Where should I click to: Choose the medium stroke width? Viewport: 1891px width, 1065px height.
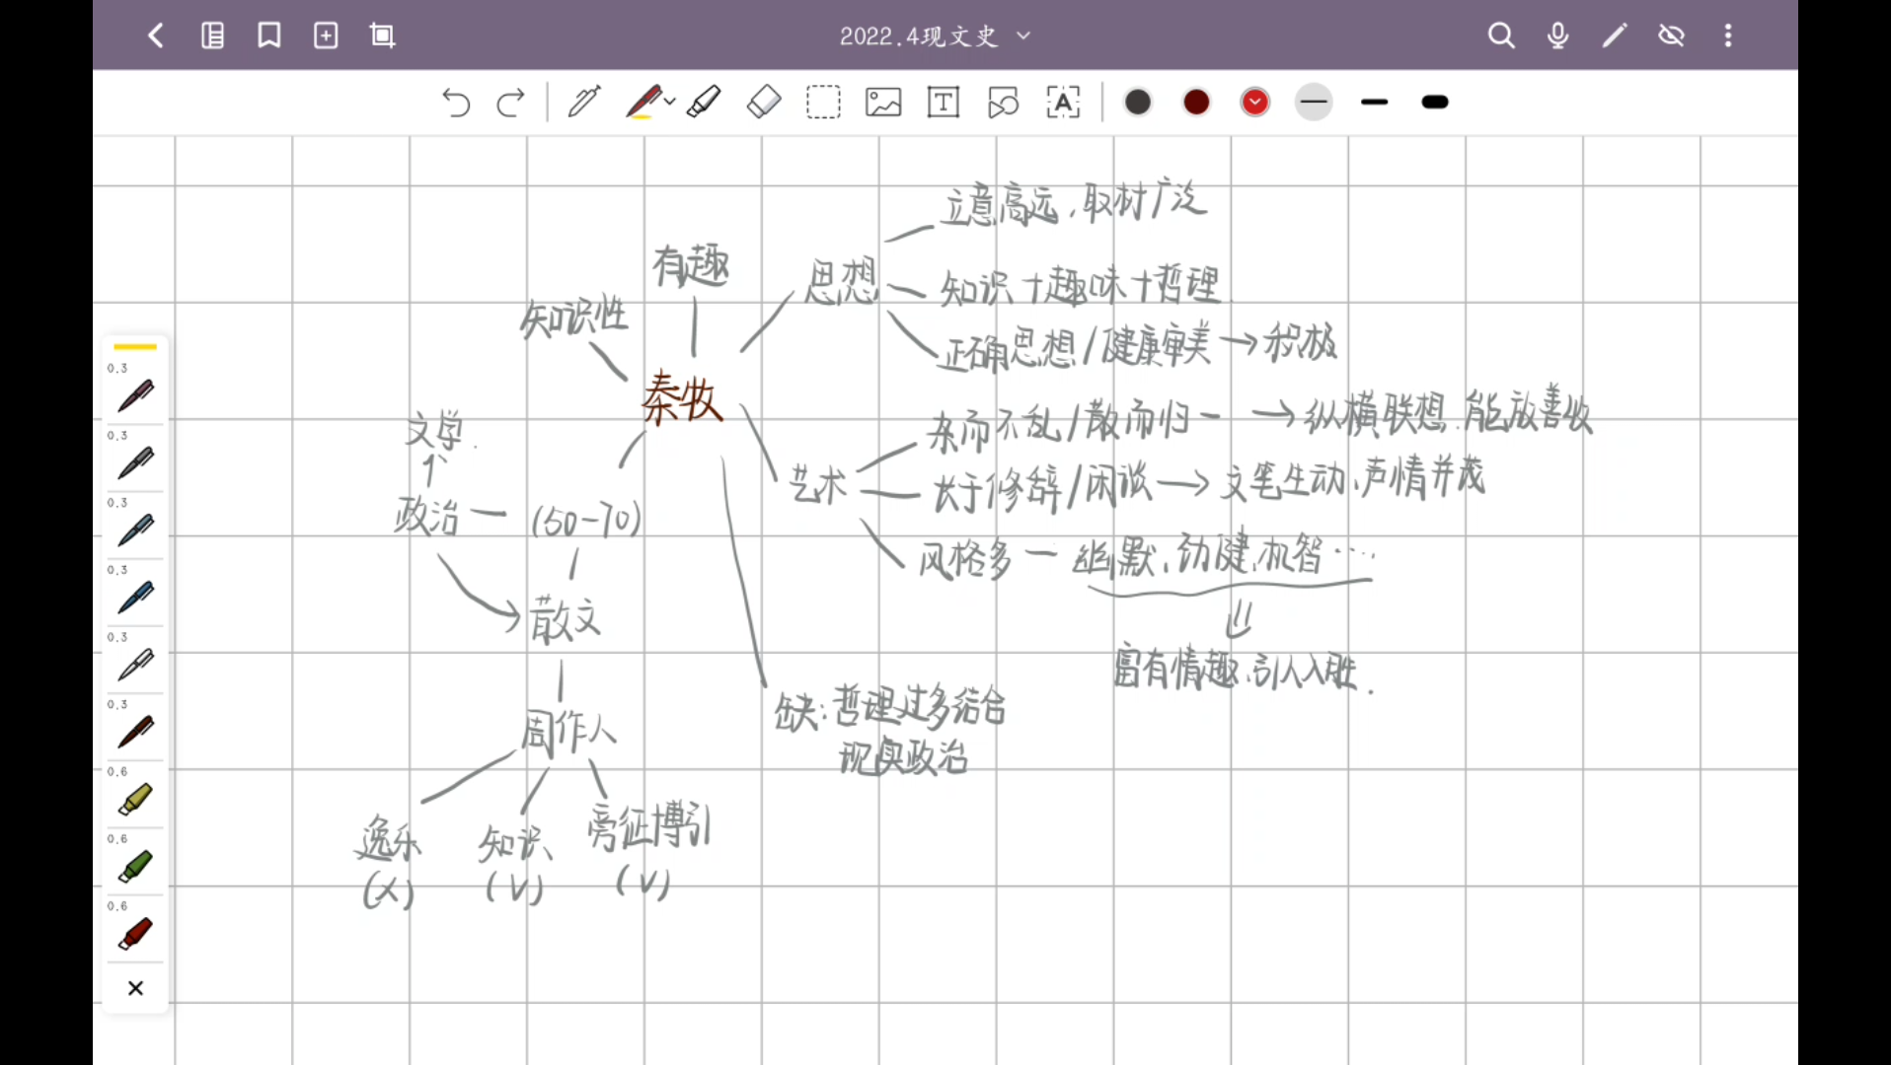1374,103
